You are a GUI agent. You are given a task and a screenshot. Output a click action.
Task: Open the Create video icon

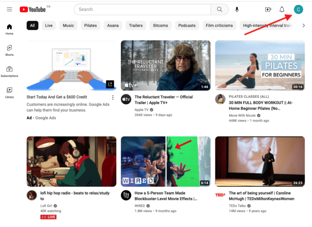(268, 9)
